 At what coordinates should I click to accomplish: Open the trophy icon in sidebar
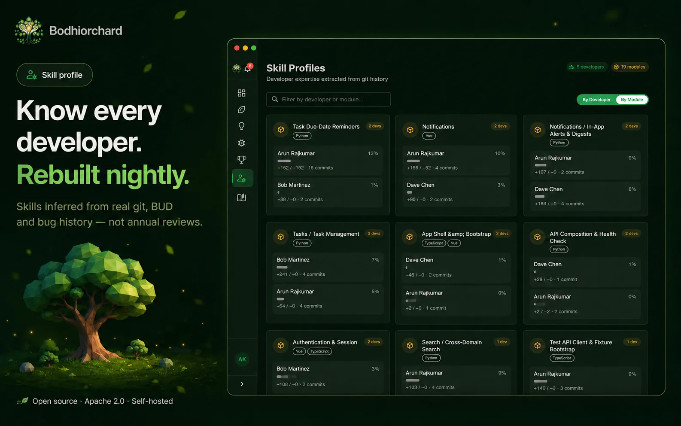[x=242, y=159]
